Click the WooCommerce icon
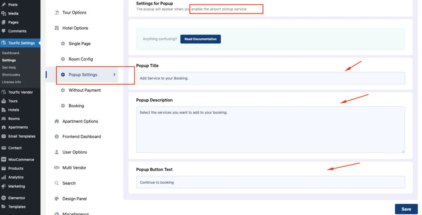 pyautogui.click(x=3, y=160)
